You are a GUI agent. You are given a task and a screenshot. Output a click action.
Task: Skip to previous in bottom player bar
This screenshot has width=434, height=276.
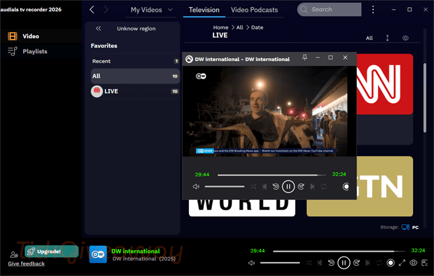(320, 263)
